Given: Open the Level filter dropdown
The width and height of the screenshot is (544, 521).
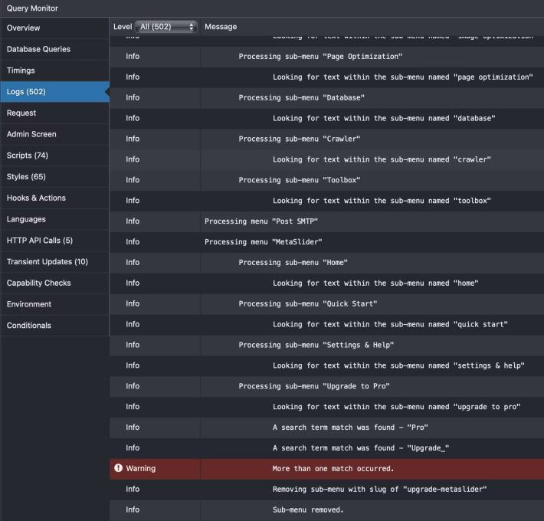Looking at the screenshot, I should click(165, 27).
